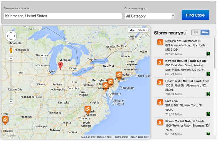The image size is (218, 141).
Task: Click the location input field
Action: [x=63, y=16]
